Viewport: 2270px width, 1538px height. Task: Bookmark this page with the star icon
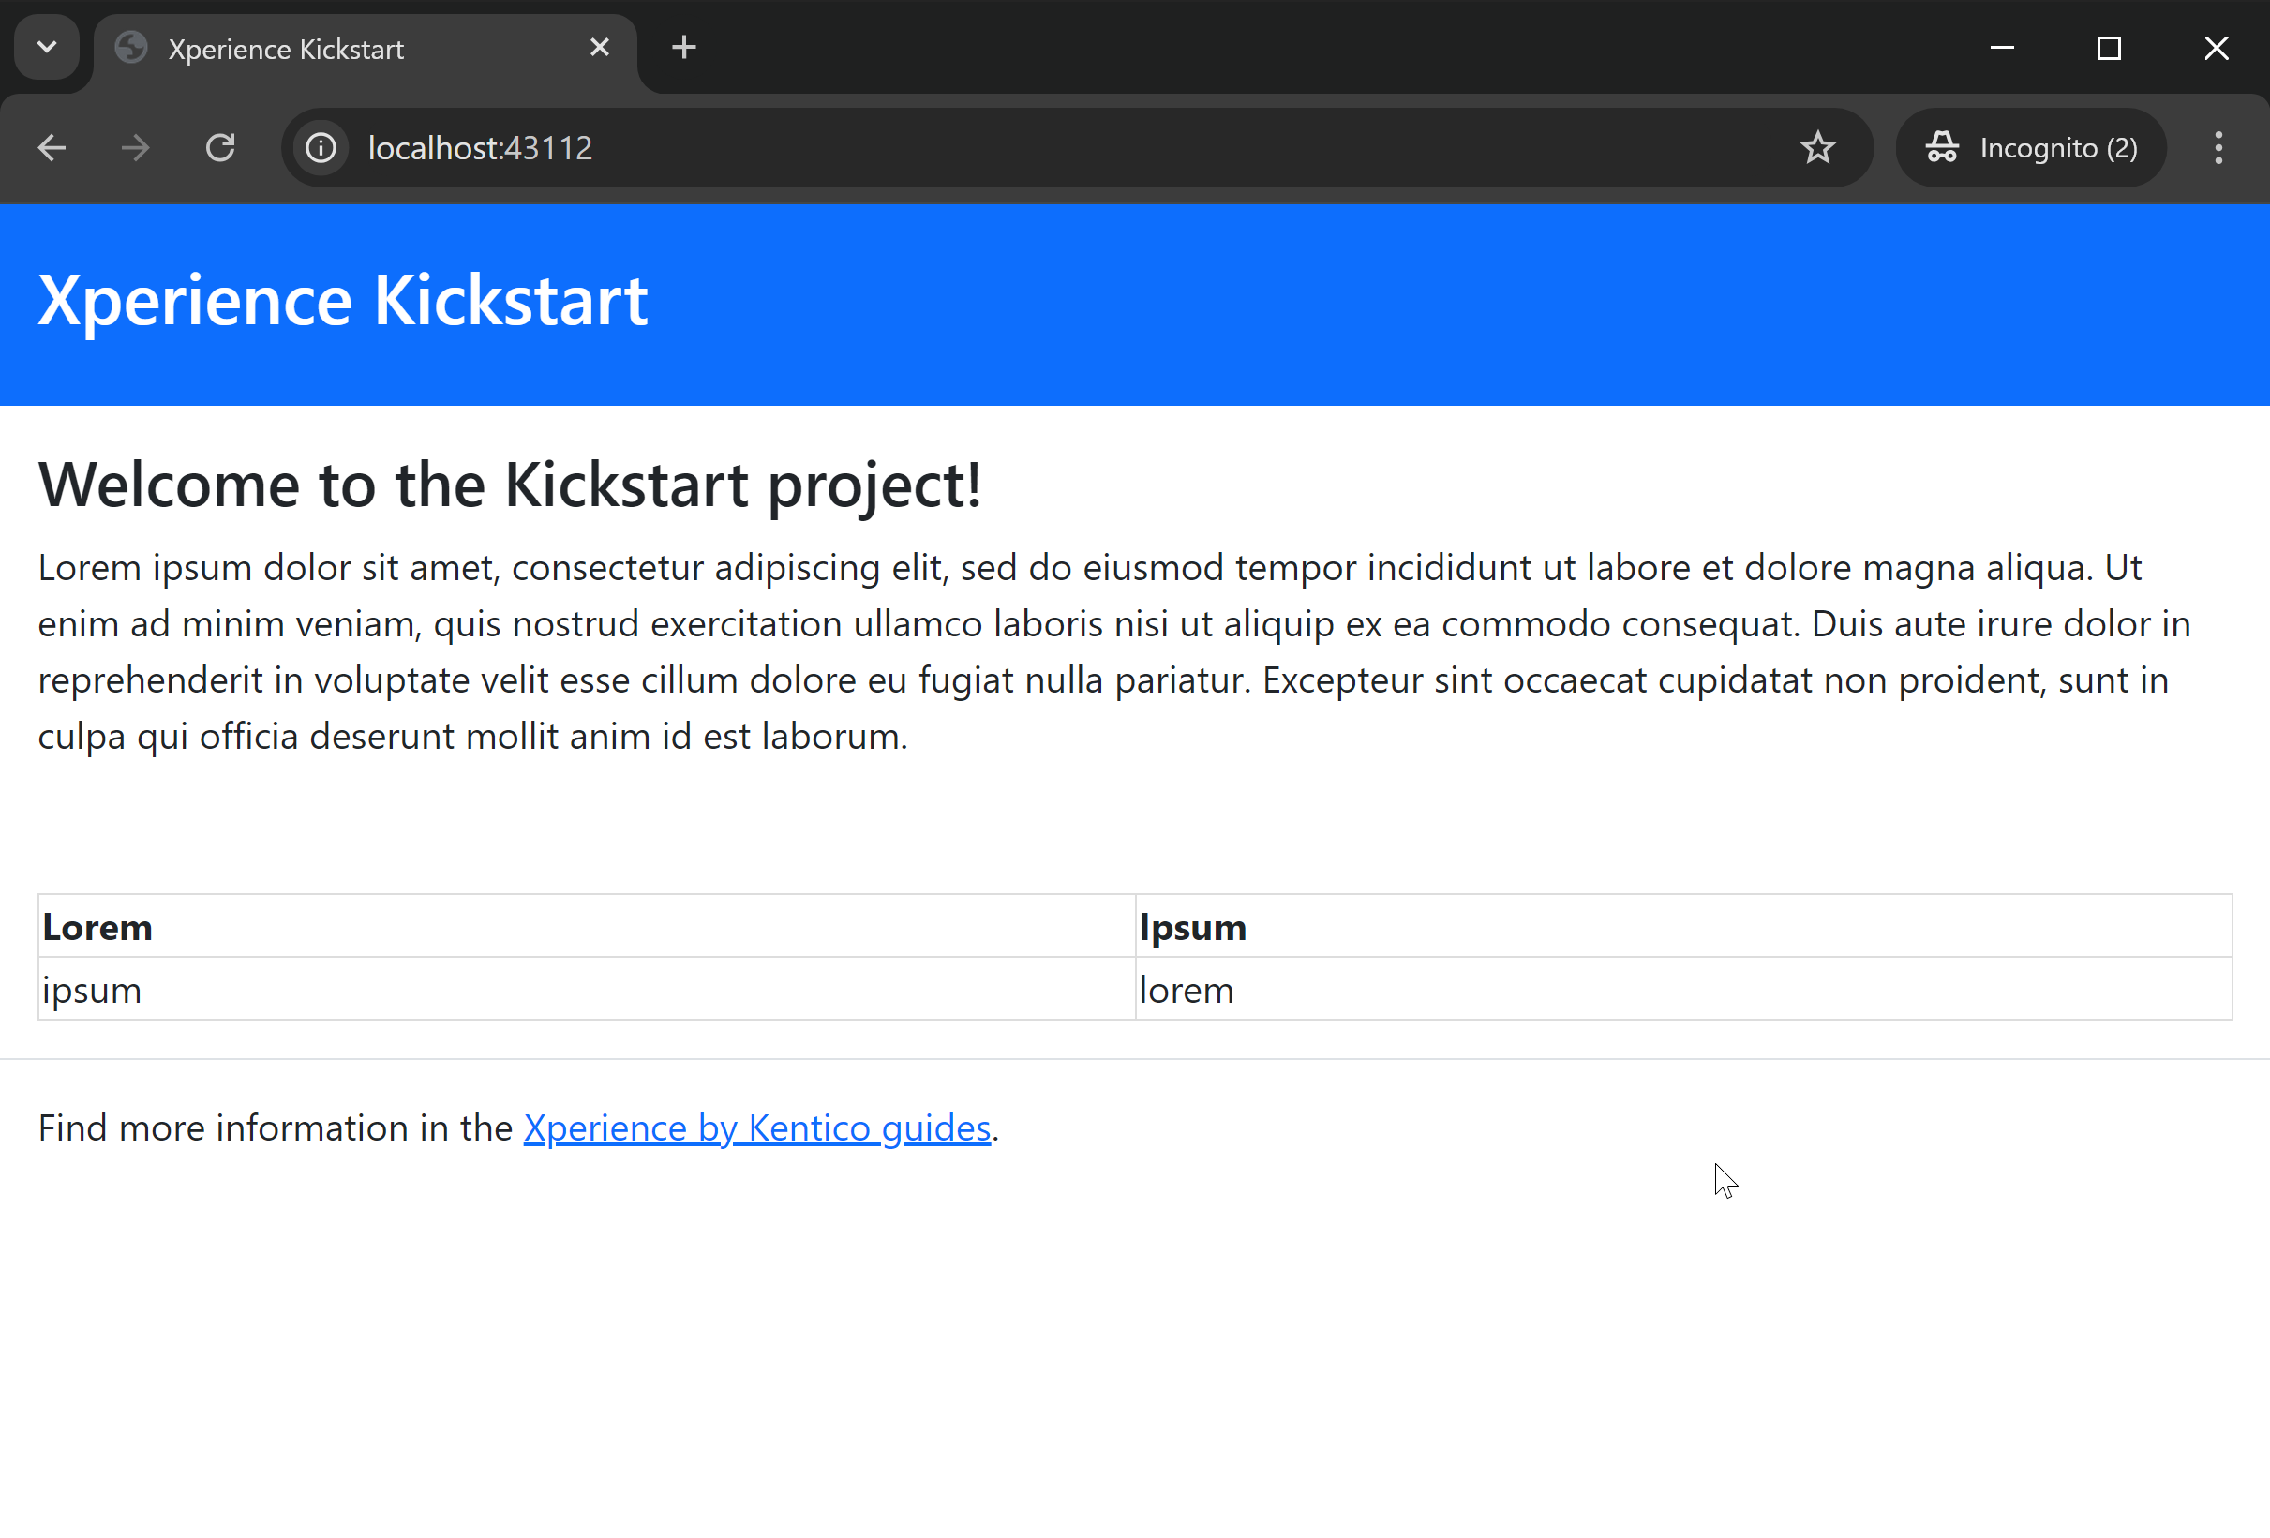(x=1817, y=148)
